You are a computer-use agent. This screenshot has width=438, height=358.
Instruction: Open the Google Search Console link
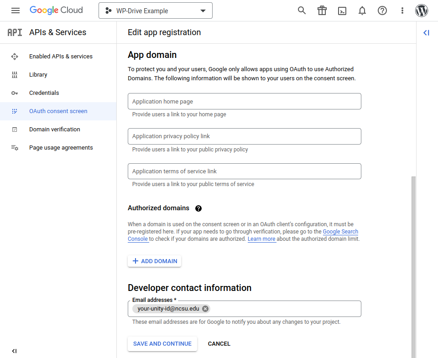[x=340, y=231]
